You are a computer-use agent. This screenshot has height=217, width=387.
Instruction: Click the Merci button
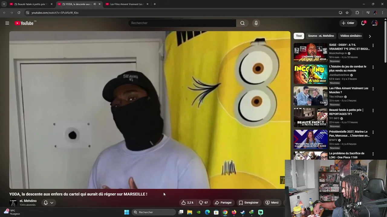(272, 203)
